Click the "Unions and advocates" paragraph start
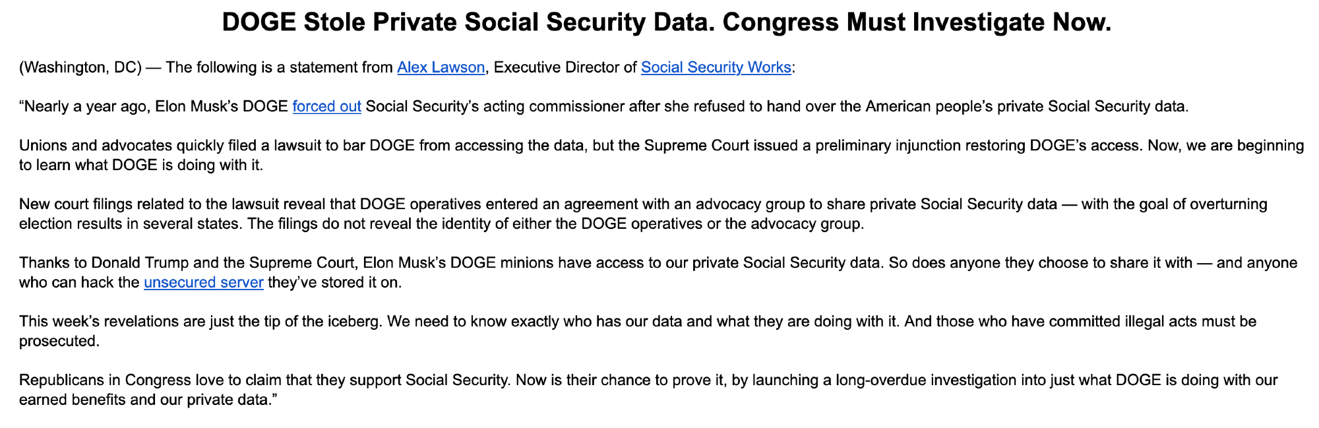Viewport: 1319px width, 428px height. (84, 146)
